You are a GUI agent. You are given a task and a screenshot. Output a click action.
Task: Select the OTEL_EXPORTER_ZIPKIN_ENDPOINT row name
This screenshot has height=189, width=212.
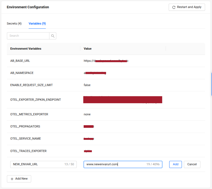click(x=35, y=100)
